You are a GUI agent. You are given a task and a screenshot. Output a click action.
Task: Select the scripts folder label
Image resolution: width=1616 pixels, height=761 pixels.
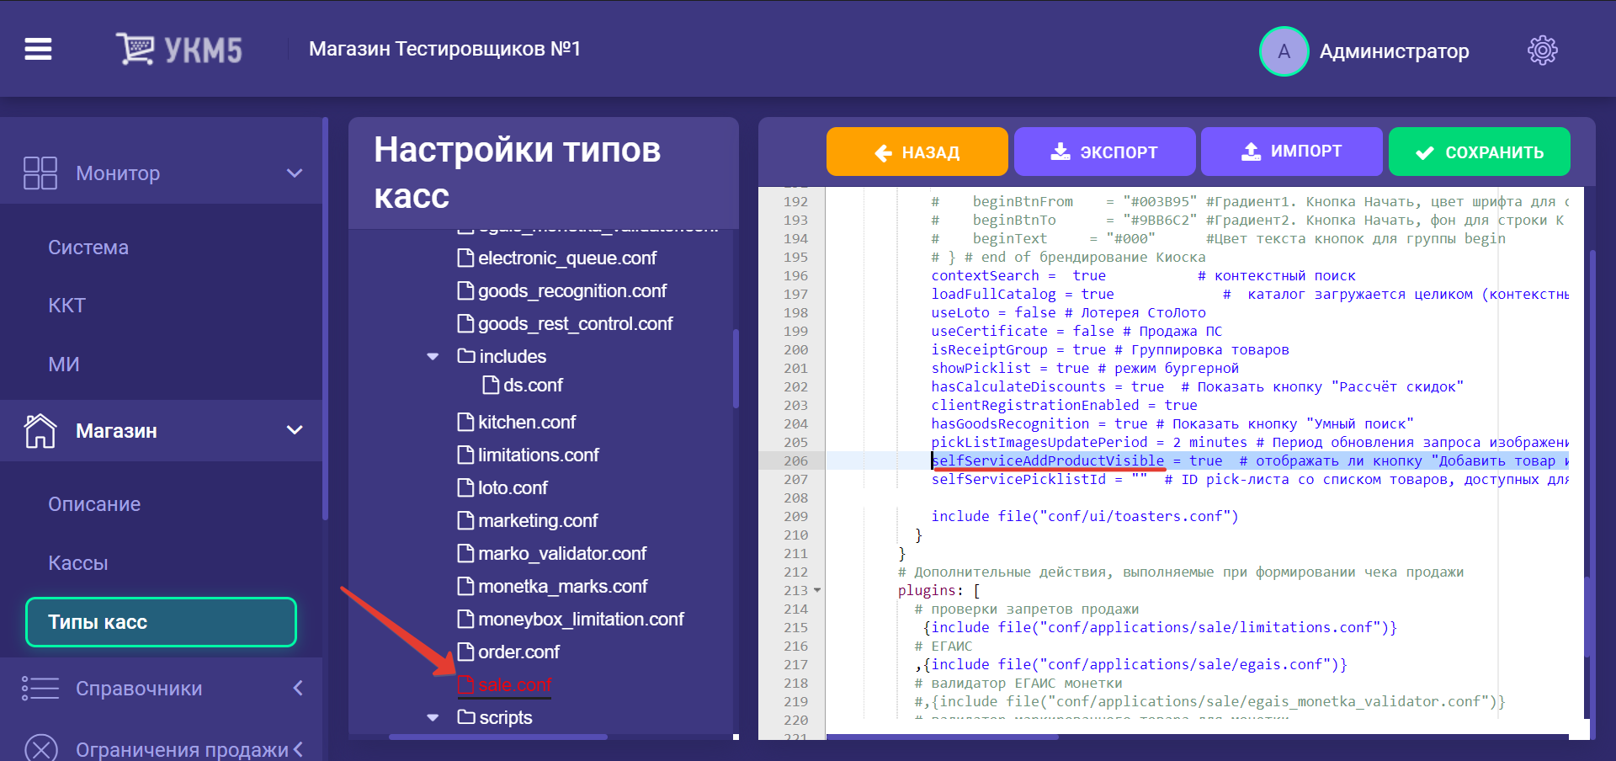pos(505,717)
